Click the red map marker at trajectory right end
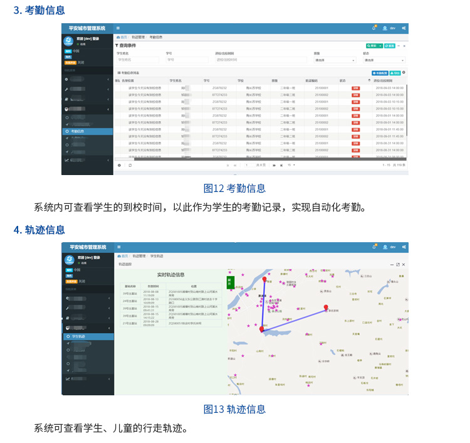The width and height of the screenshot is (470, 443). tap(325, 307)
